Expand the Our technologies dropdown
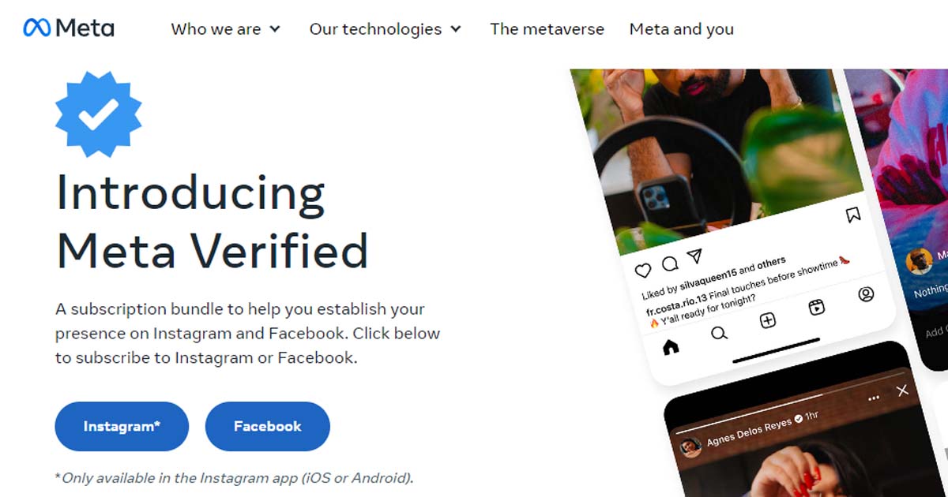 pos(386,29)
